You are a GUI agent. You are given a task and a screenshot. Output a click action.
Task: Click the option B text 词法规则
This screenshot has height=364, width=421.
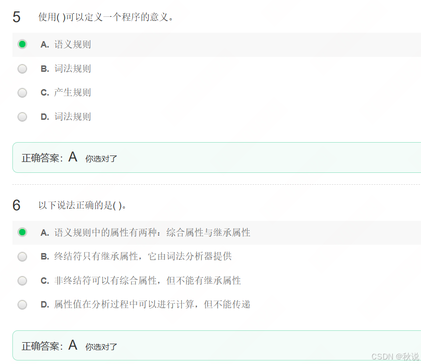coord(72,69)
